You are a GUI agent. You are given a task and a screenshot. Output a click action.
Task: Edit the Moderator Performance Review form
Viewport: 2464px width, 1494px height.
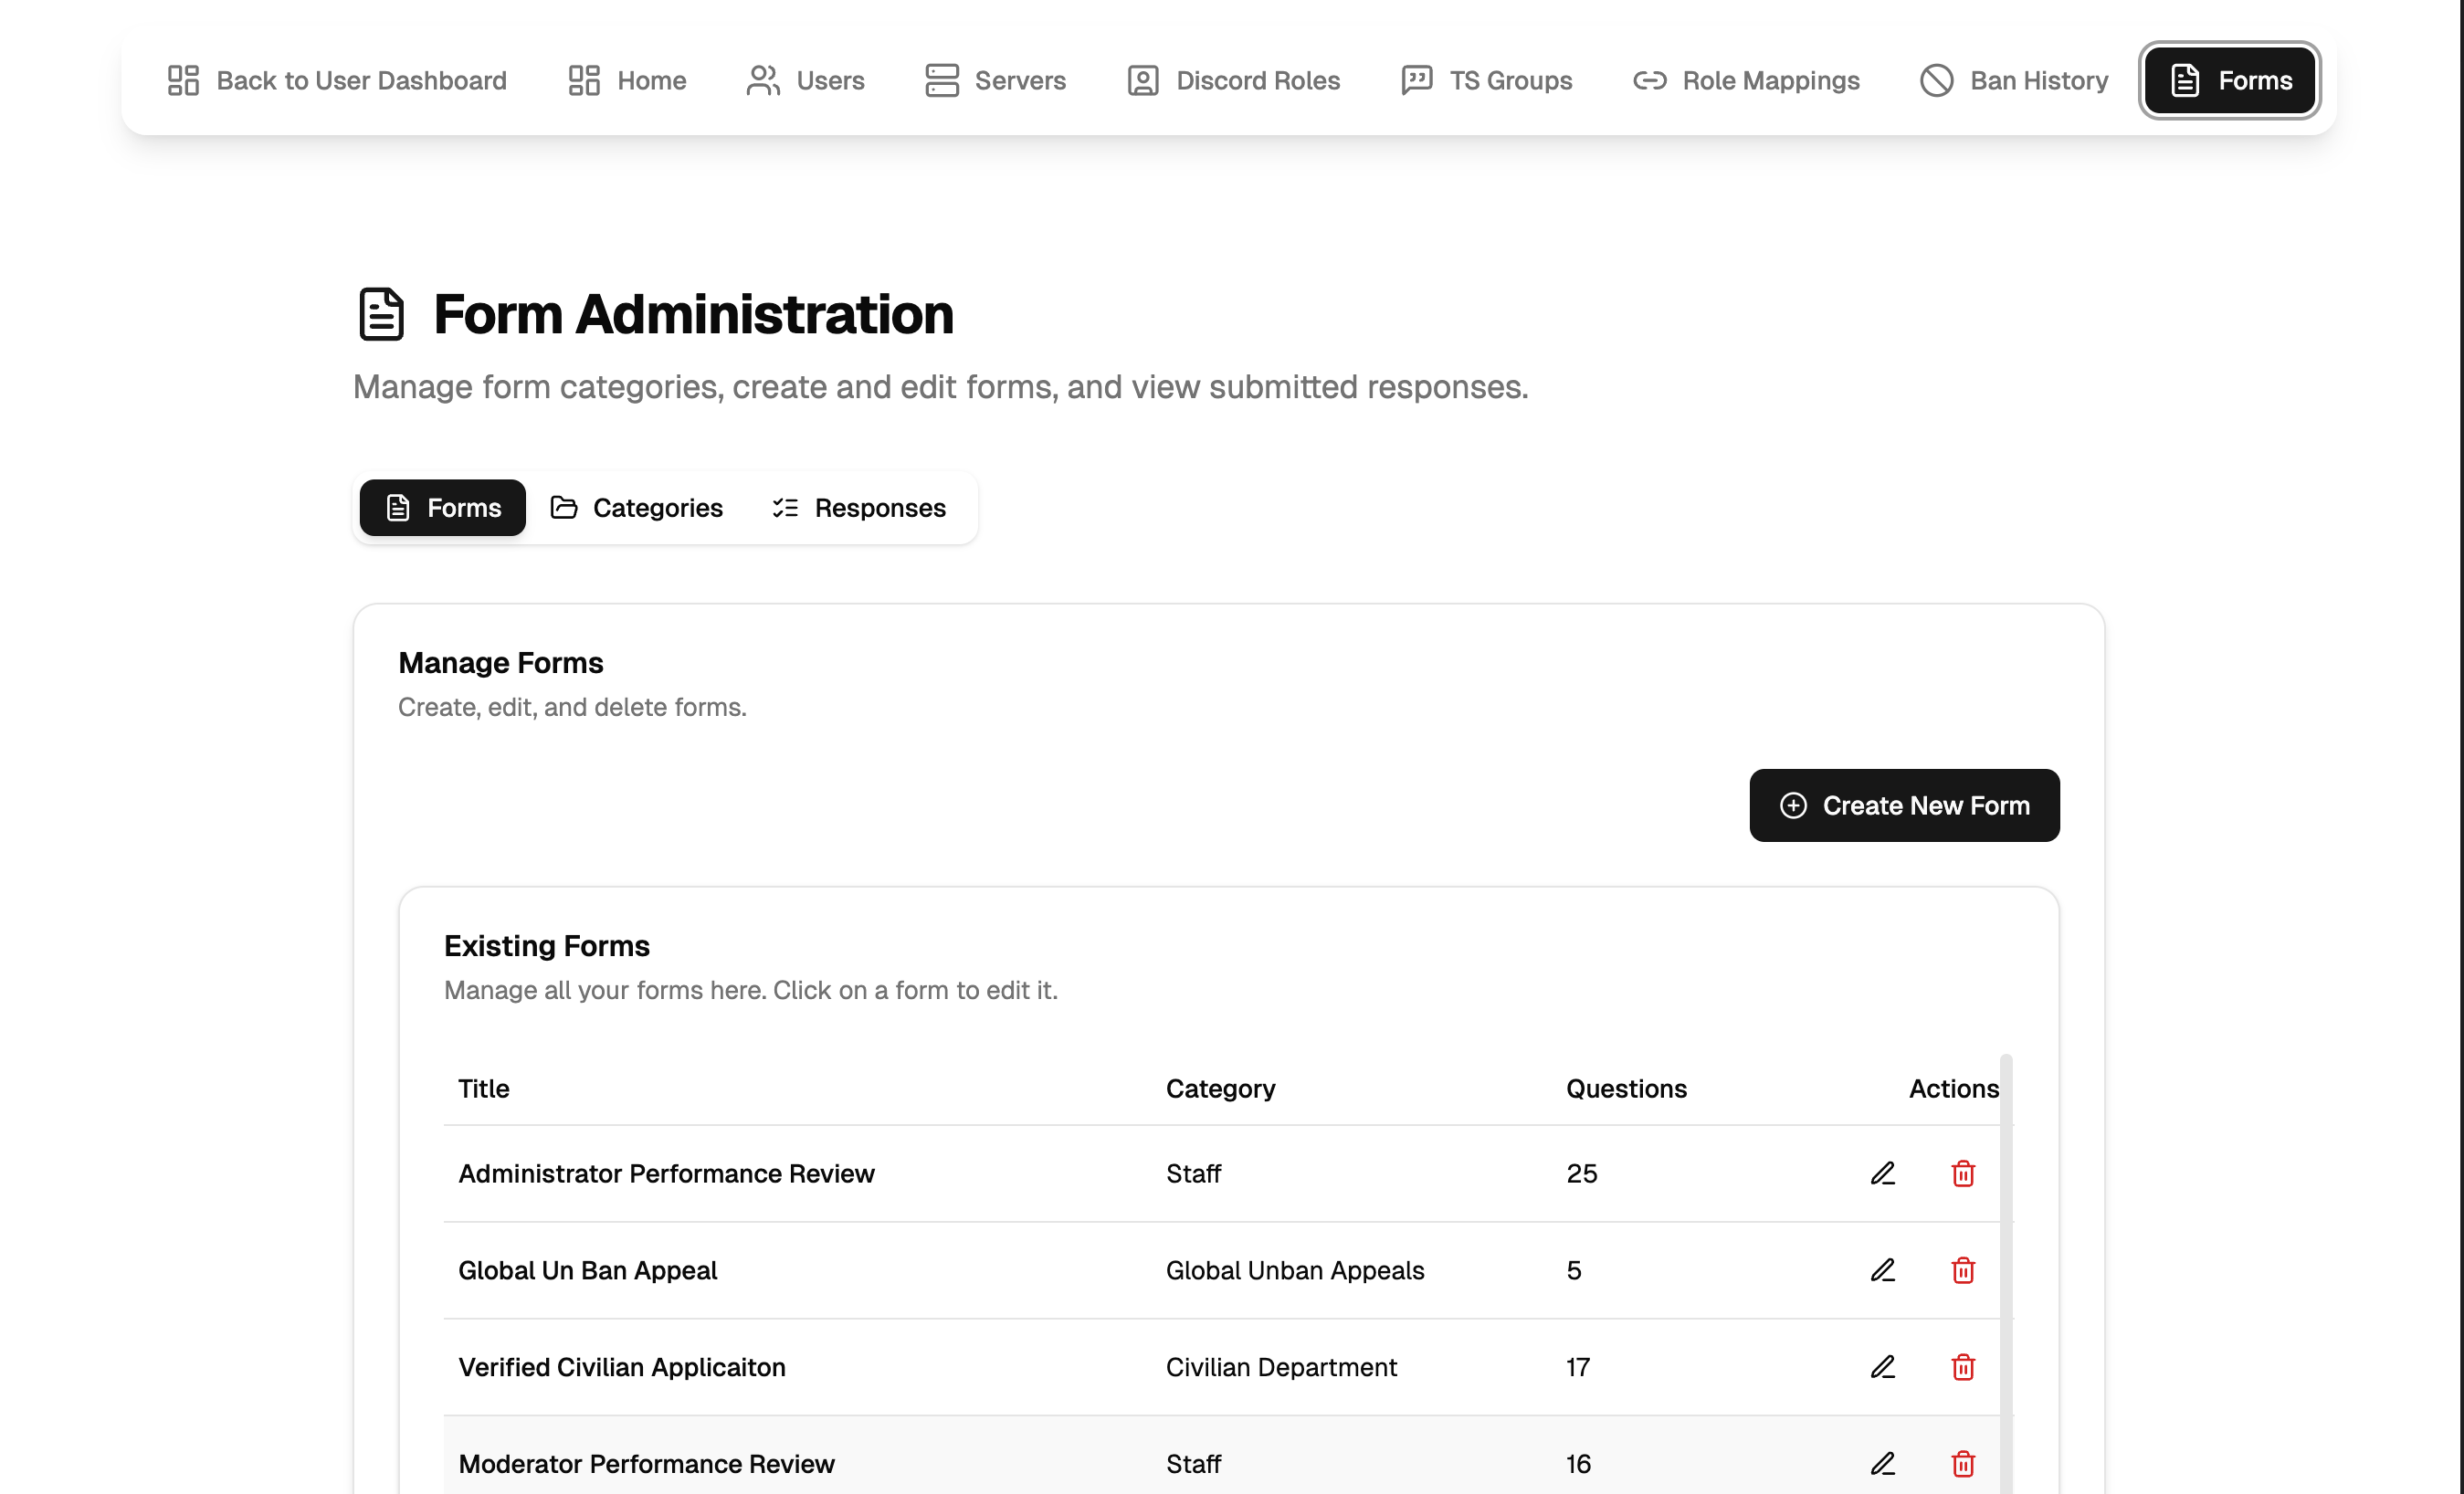click(1882, 1464)
